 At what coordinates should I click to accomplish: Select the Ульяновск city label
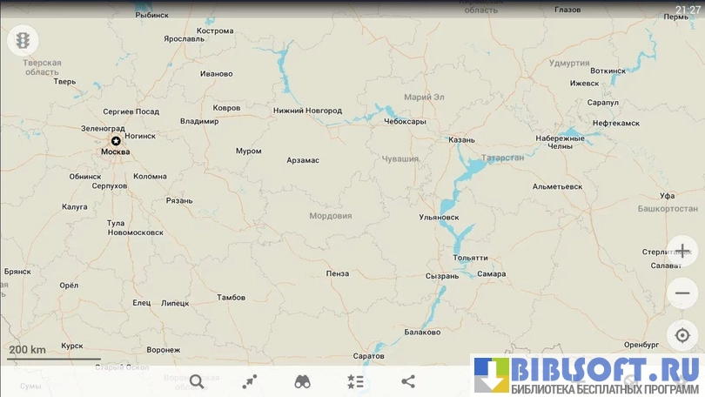point(439,217)
